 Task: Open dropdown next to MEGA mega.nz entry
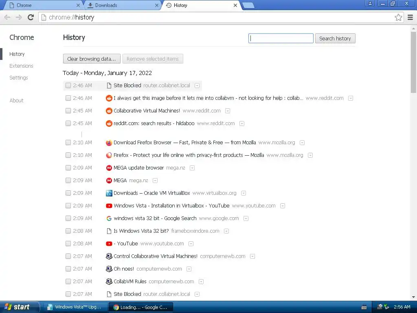pos(155,181)
